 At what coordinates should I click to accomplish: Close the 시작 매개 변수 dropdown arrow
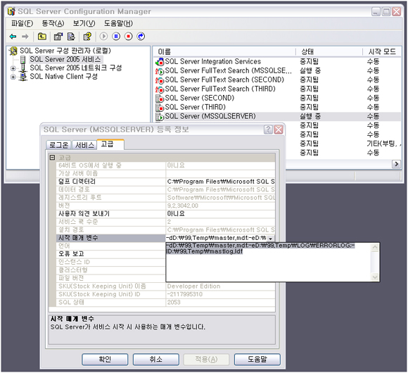click(x=271, y=238)
